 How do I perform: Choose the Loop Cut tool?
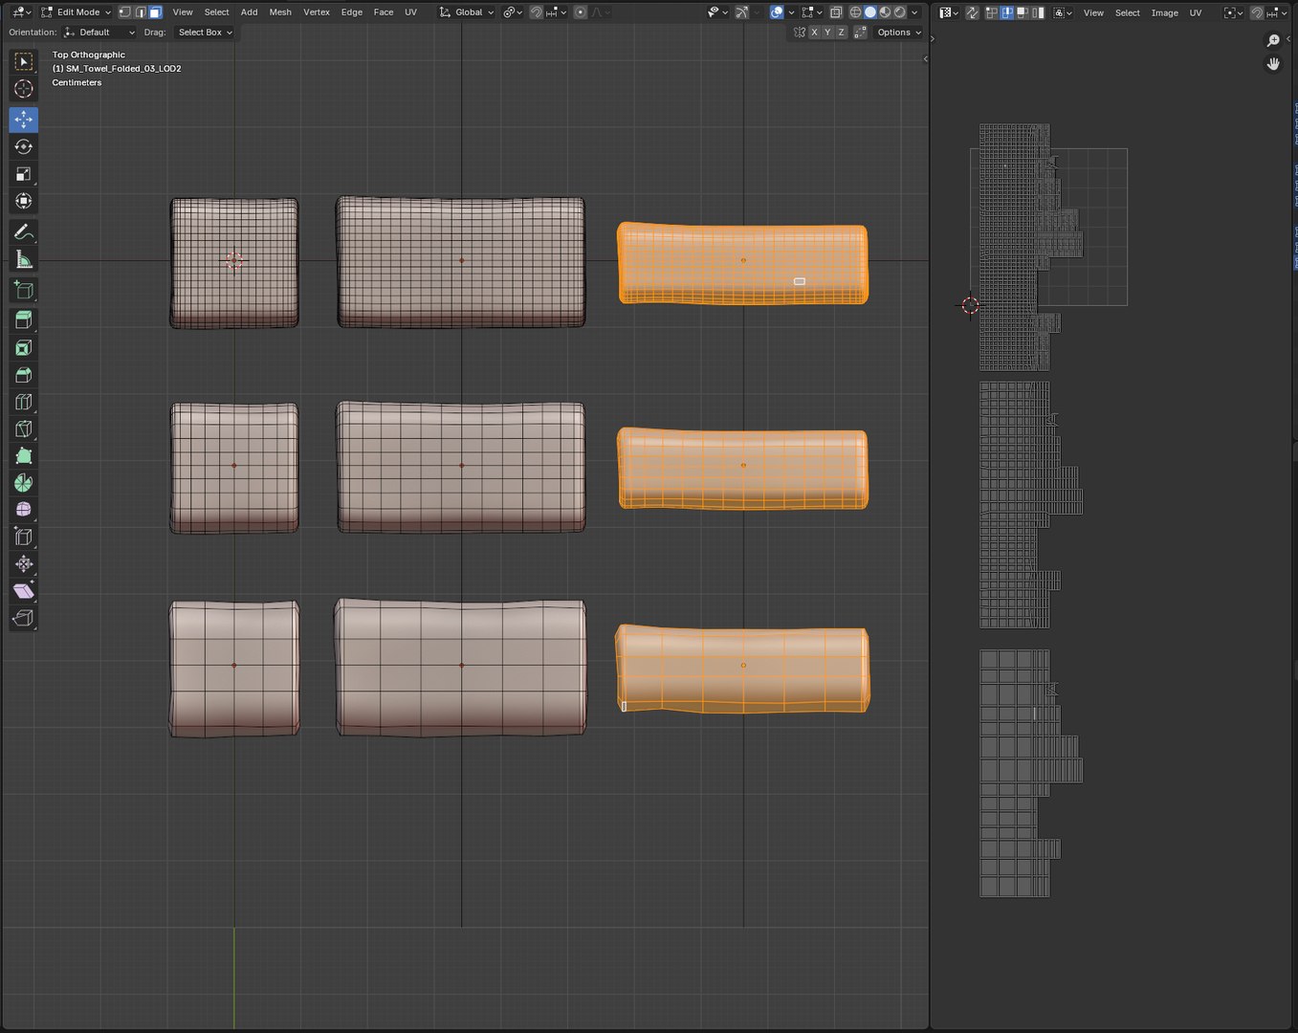point(24,402)
